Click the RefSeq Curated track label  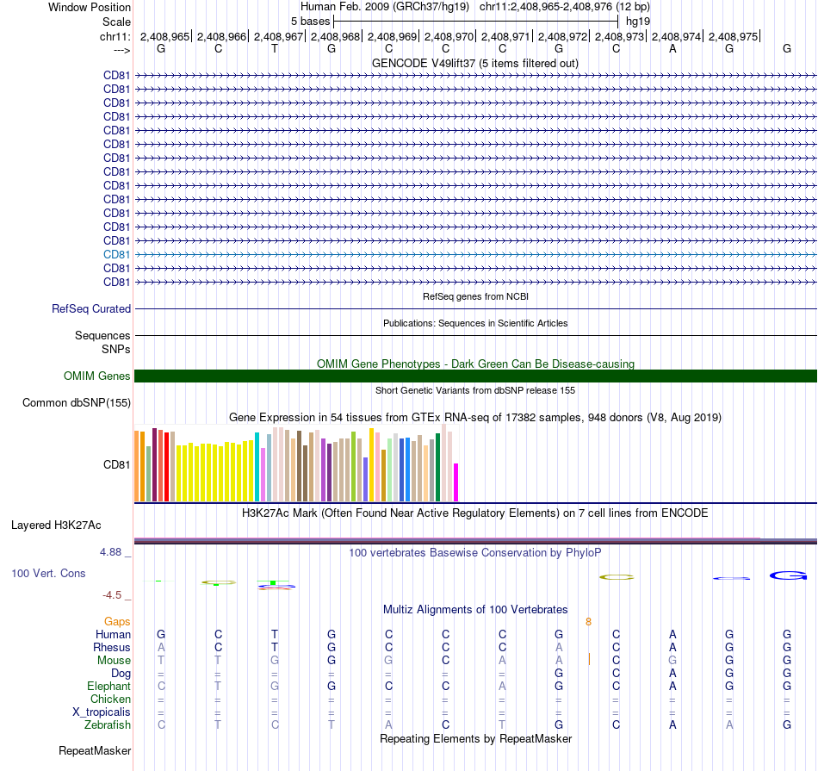(x=91, y=308)
